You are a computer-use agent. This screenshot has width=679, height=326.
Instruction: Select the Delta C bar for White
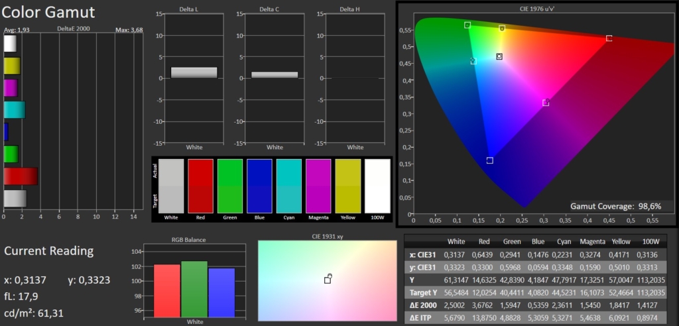pos(275,75)
